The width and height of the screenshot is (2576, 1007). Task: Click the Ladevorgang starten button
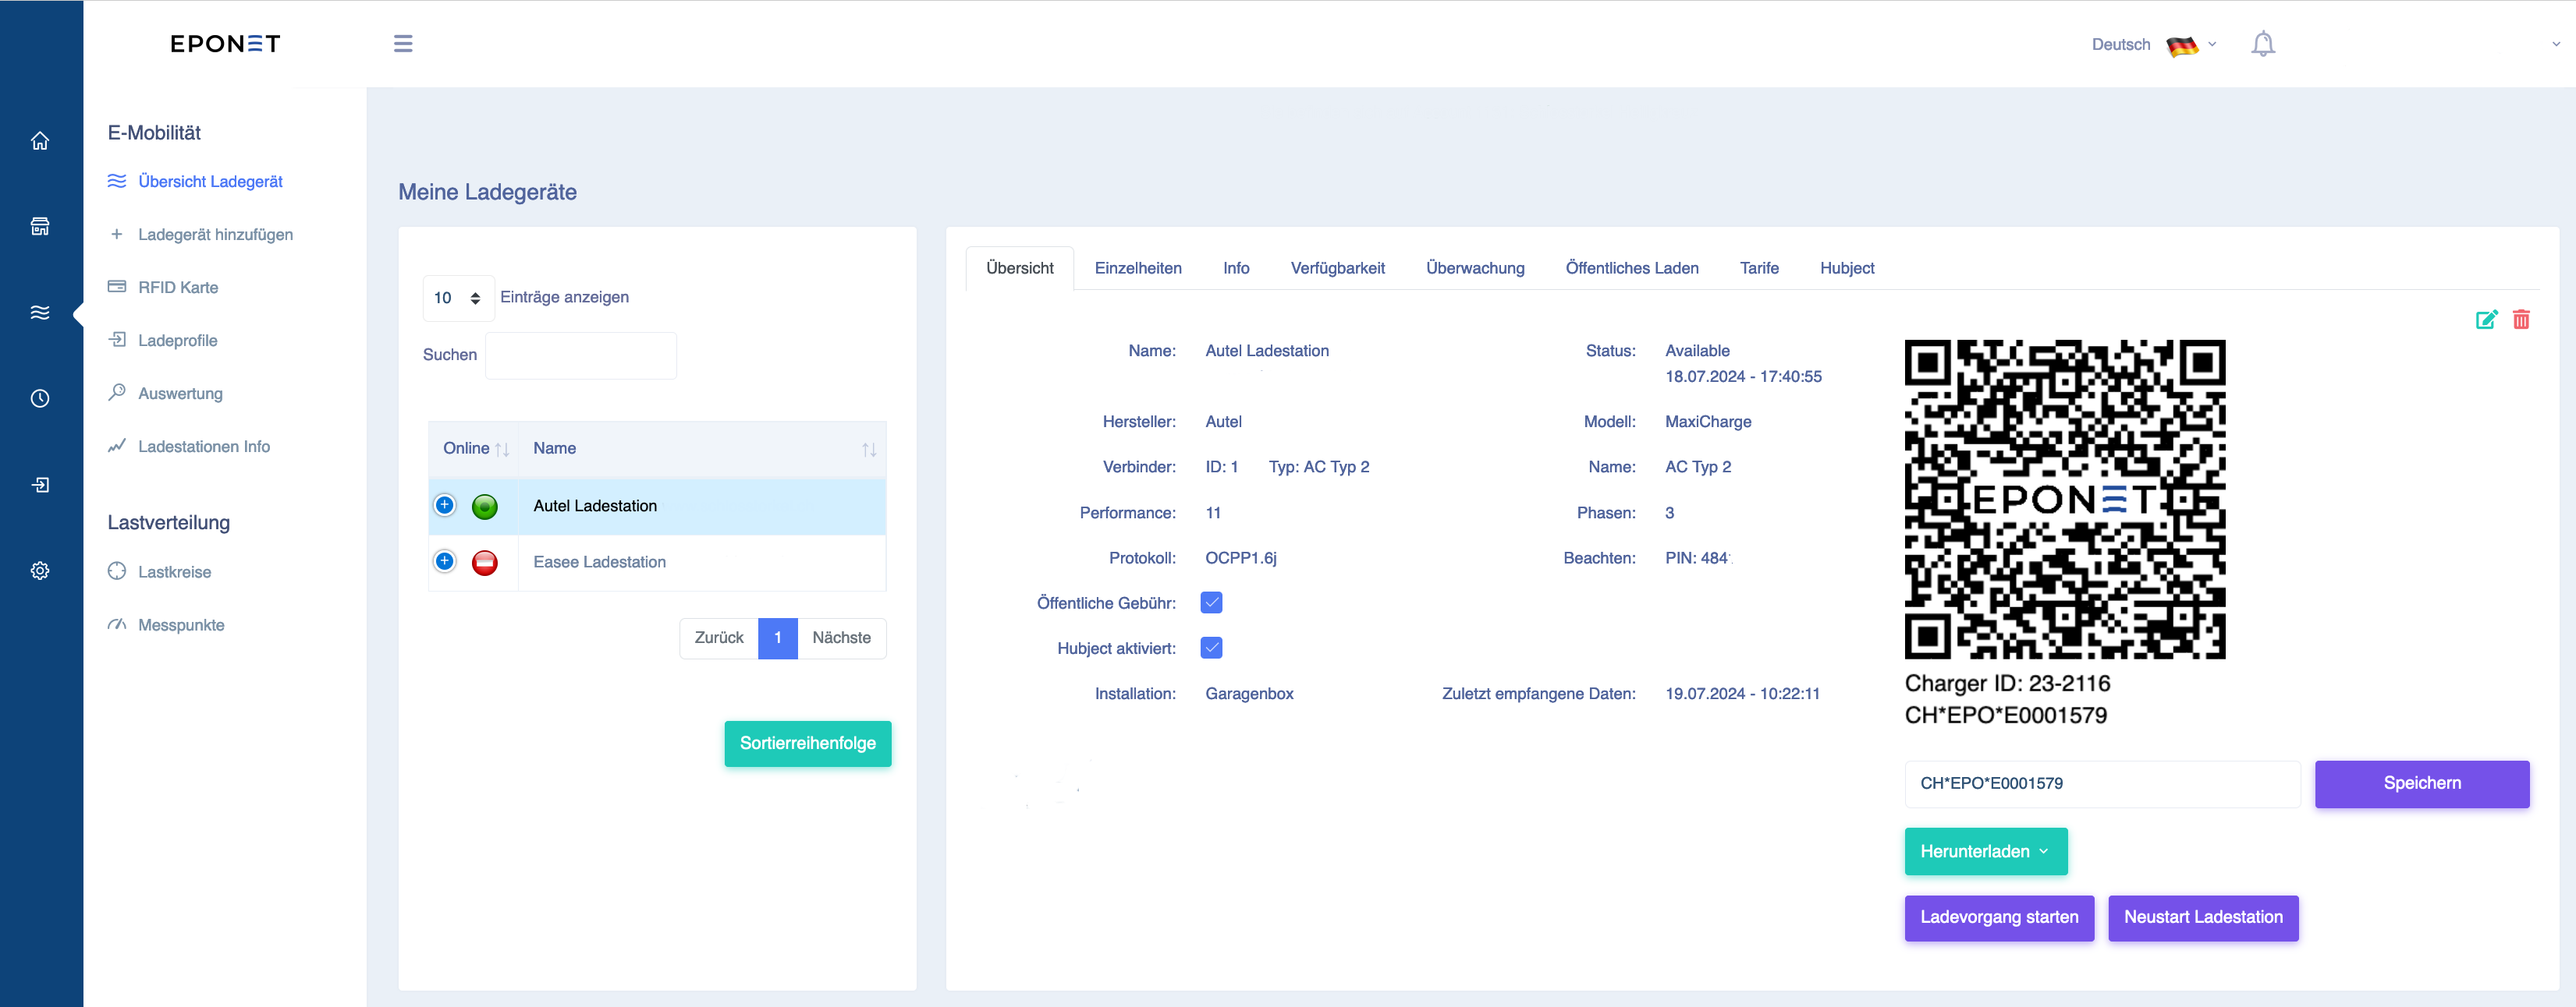click(x=1999, y=917)
